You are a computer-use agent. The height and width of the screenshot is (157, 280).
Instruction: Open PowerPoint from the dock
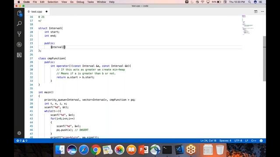pyautogui.click(x=143, y=150)
